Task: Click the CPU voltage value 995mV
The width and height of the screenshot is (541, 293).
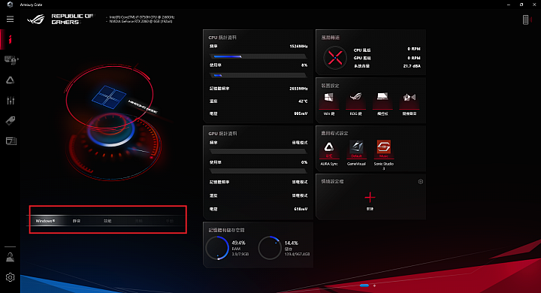Action: tap(301, 113)
